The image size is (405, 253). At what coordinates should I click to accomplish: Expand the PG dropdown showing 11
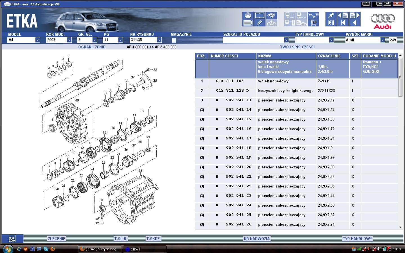[120, 40]
